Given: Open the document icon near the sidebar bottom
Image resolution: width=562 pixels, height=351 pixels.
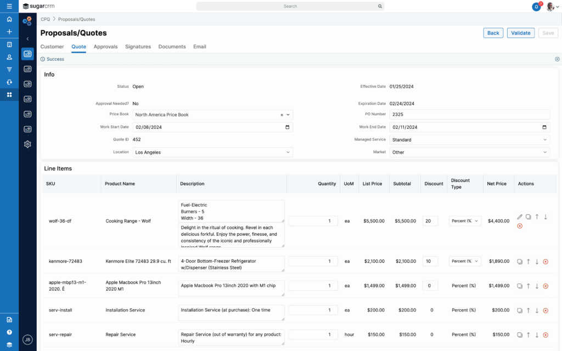Looking at the screenshot, I should point(9,320).
